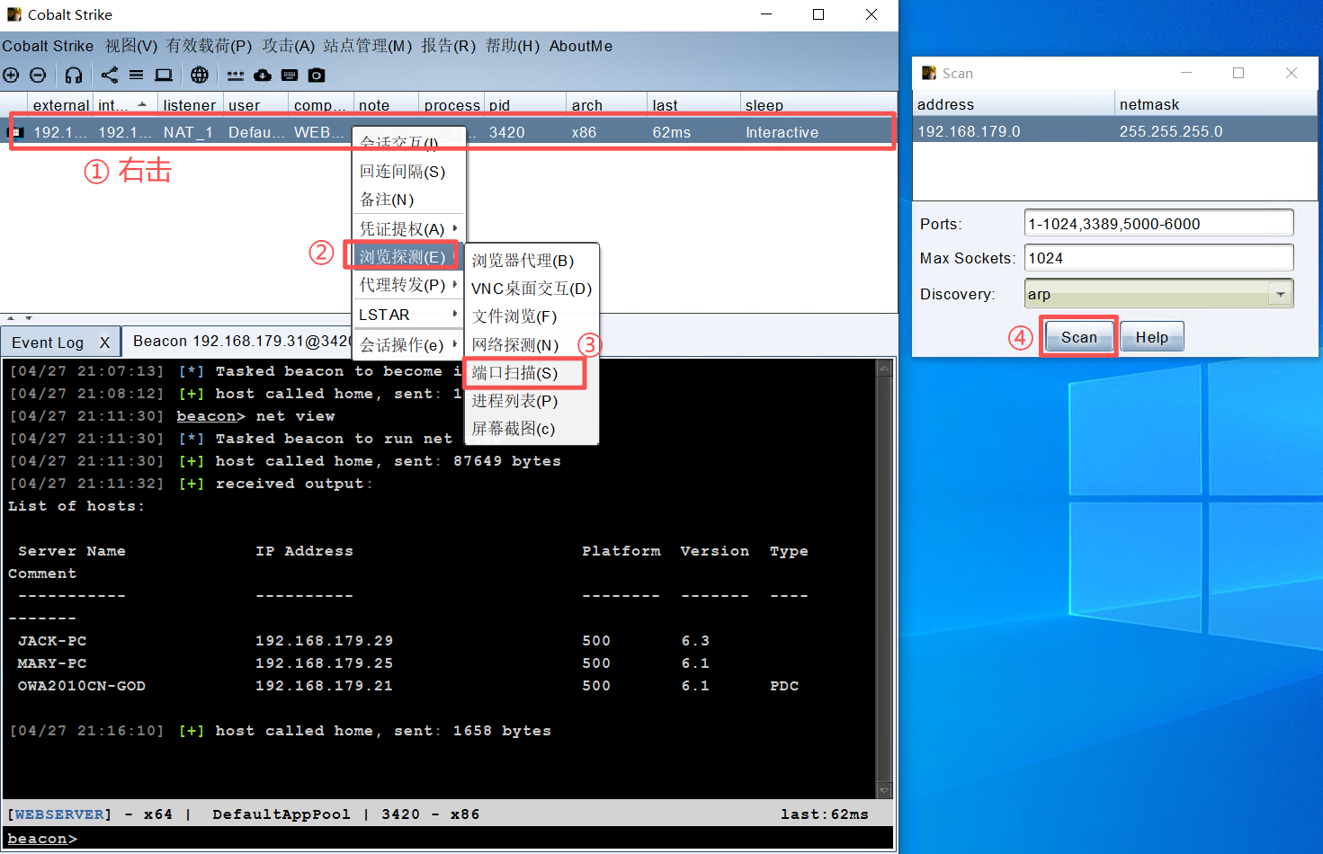Open the Cobalt Strike menu

[x=48, y=46]
